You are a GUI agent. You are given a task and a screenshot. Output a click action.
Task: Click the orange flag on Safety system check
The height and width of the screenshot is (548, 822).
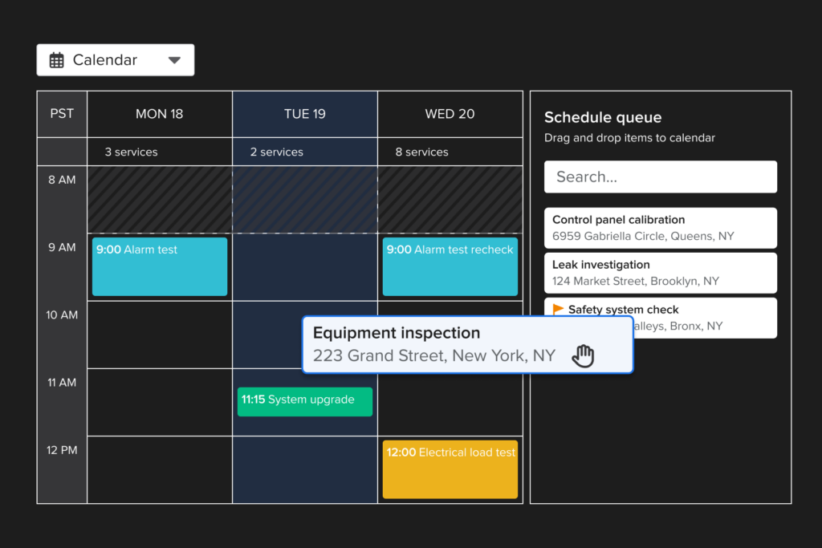click(x=557, y=309)
